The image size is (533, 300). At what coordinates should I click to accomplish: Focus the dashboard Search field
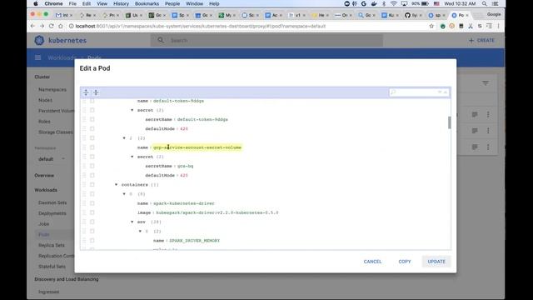click(x=266, y=40)
